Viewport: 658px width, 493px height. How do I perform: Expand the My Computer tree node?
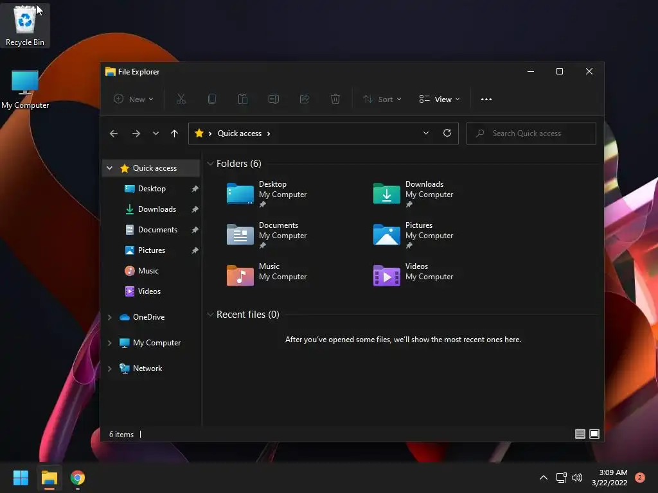tap(109, 343)
